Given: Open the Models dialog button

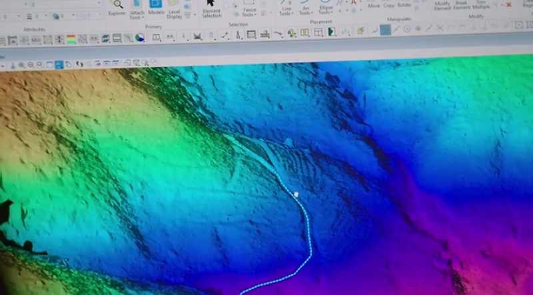Looking at the screenshot, I should [x=156, y=7].
